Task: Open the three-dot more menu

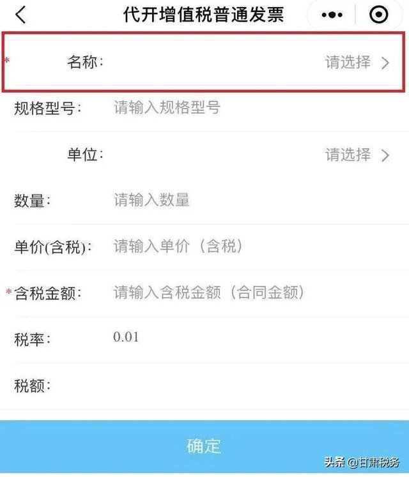Action: pyautogui.click(x=332, y=15)
